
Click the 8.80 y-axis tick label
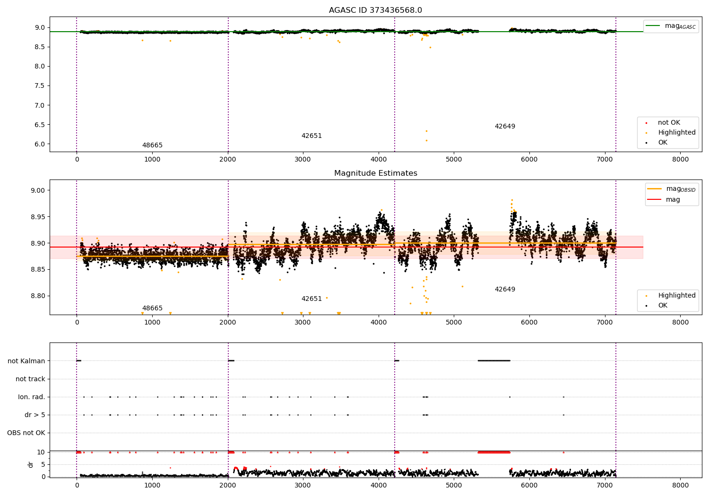tap(38, 296)
